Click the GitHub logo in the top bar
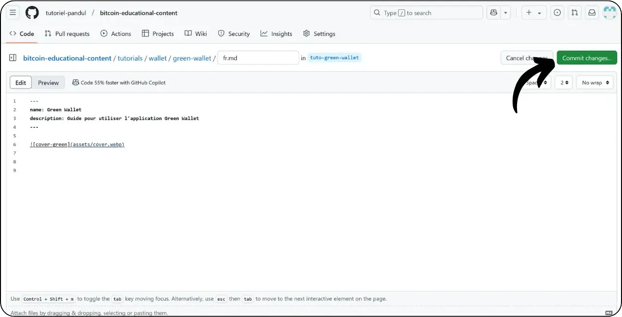This screenshot has width=622, height=317. pyautogui.click(x=32, y=12)
